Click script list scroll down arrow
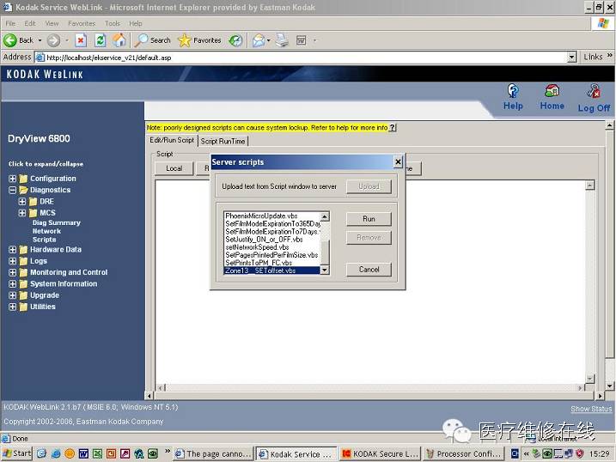Screen dimensions: 616x462 pos(325,270)
